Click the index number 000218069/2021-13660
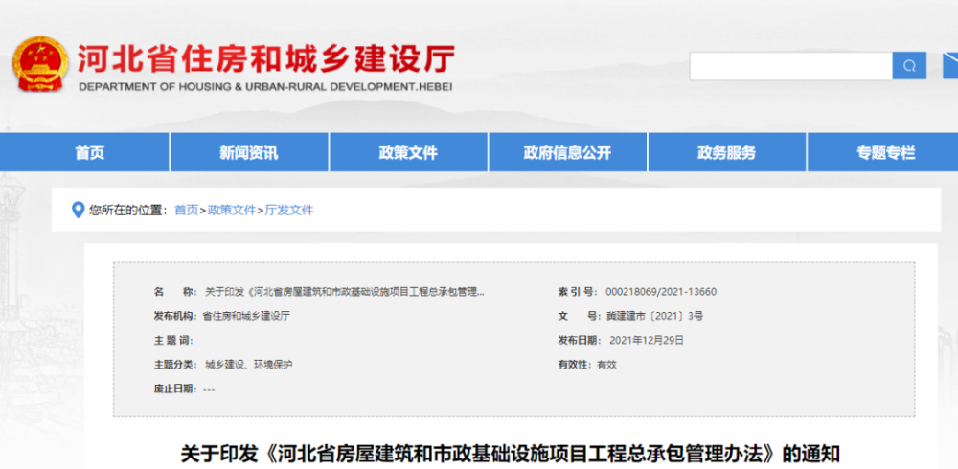 coord(661,292)
